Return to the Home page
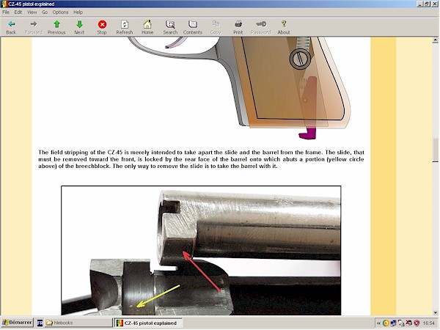440x330 pixels. pyautogui.click(x=147, y=27)
